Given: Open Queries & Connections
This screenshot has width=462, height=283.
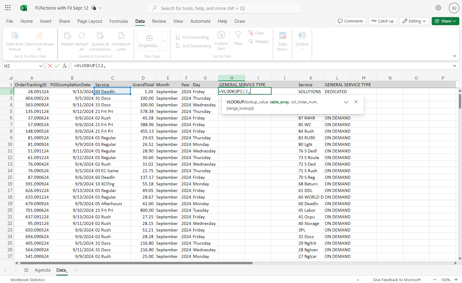Looking at the screenshot, I should 100,42.
